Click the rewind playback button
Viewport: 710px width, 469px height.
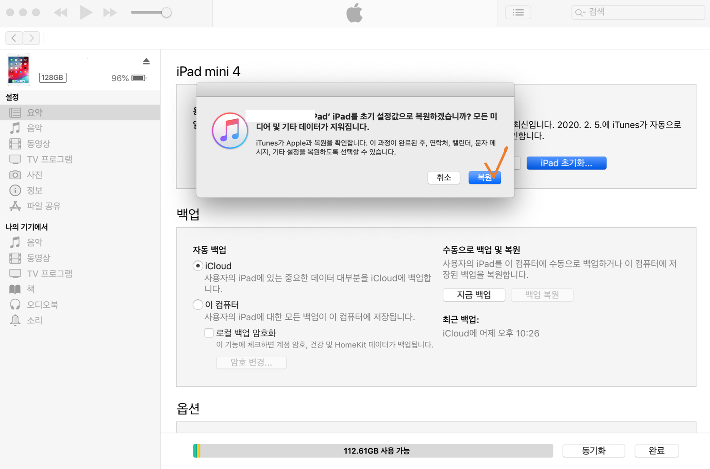[x=61, y=13]
